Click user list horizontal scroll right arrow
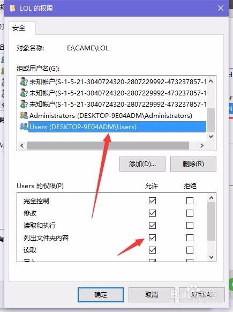This screenshot has width=233, height=312. (202, 145)
